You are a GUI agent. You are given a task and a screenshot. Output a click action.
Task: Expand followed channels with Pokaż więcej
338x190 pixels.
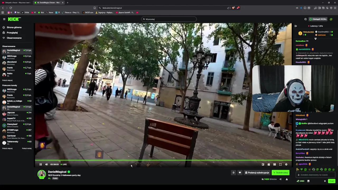[7, 80]
